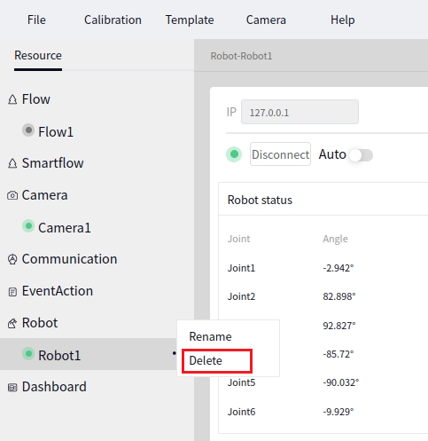428x441 pixels.
Task: Click the Smartflow section icon
Action: pyautogui.click(x=12, y=163)
